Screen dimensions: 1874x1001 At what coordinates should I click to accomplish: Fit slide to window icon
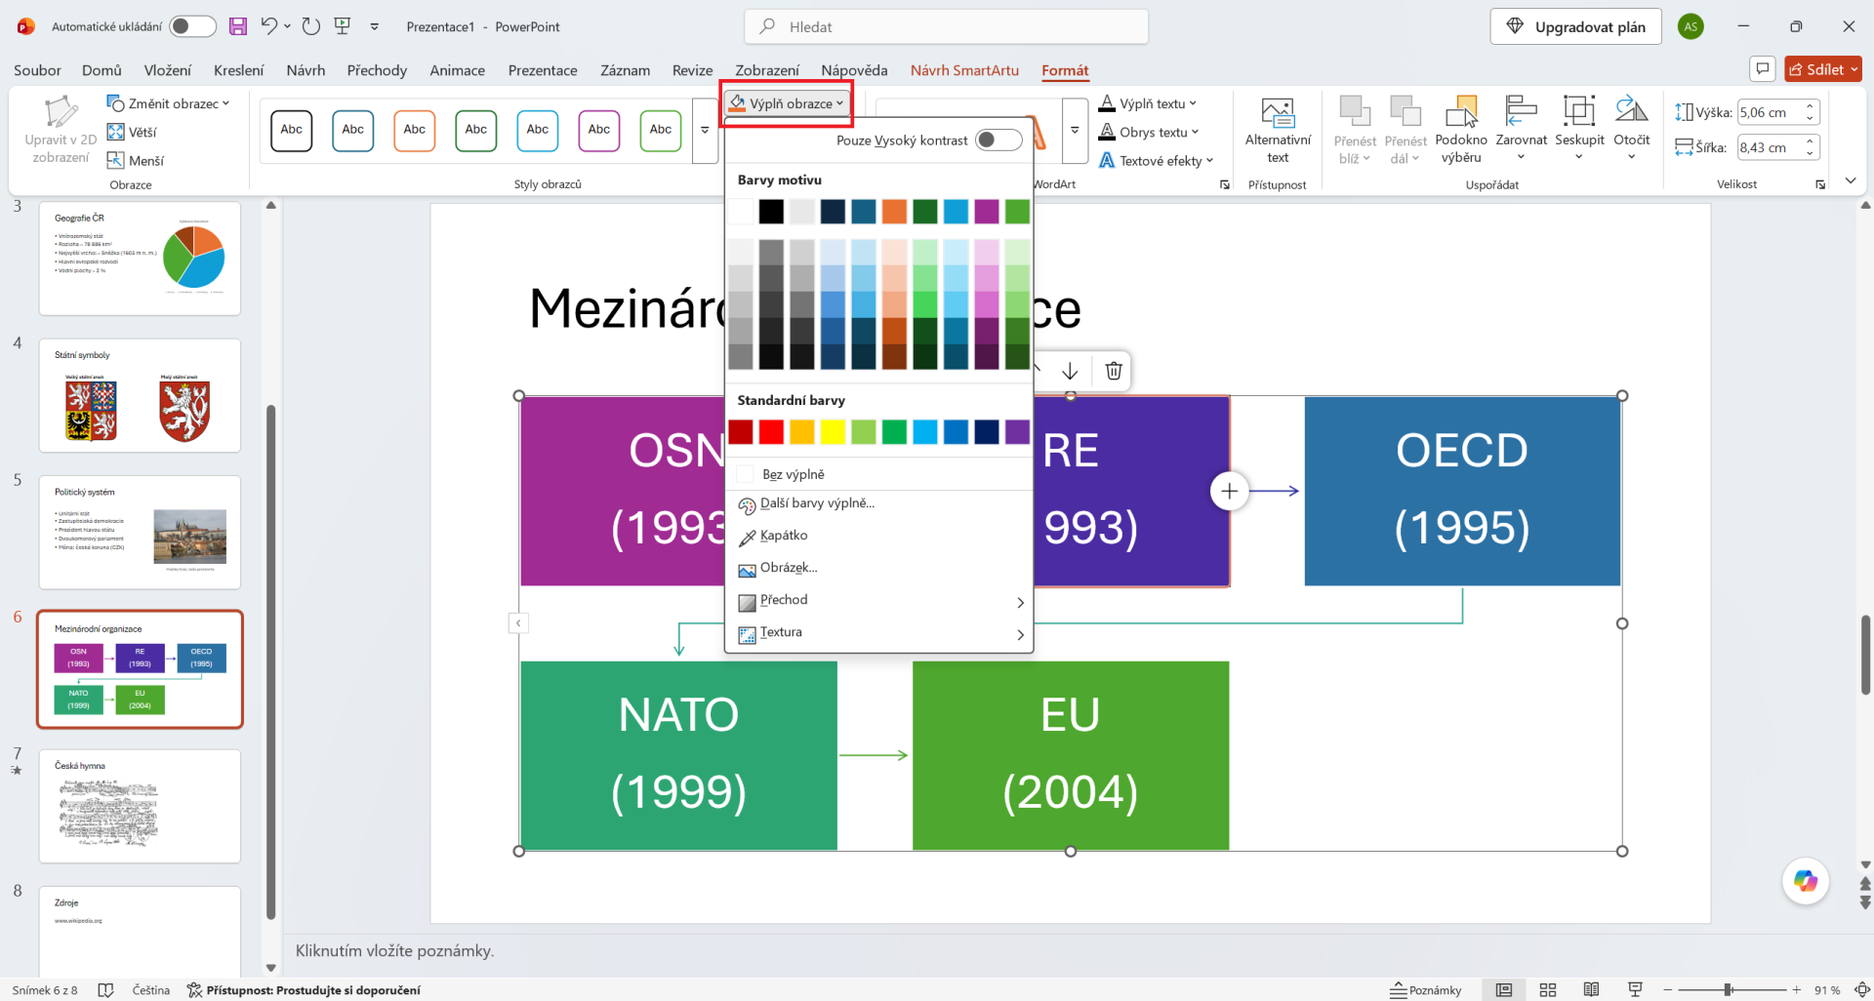click(x=1861, y=990)
